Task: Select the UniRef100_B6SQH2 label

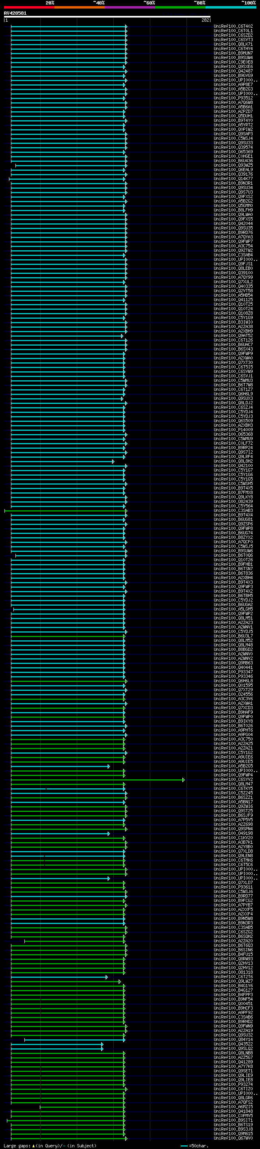Action: 233,937
